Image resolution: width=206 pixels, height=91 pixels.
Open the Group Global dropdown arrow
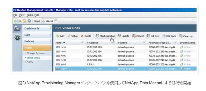click(x=56, y=21)
